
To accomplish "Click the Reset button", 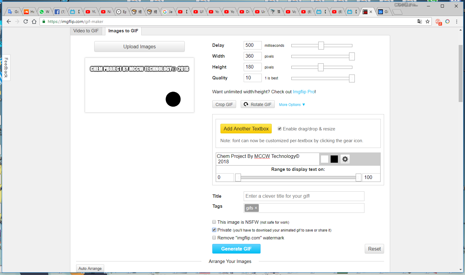I will [x=374, y=249].
